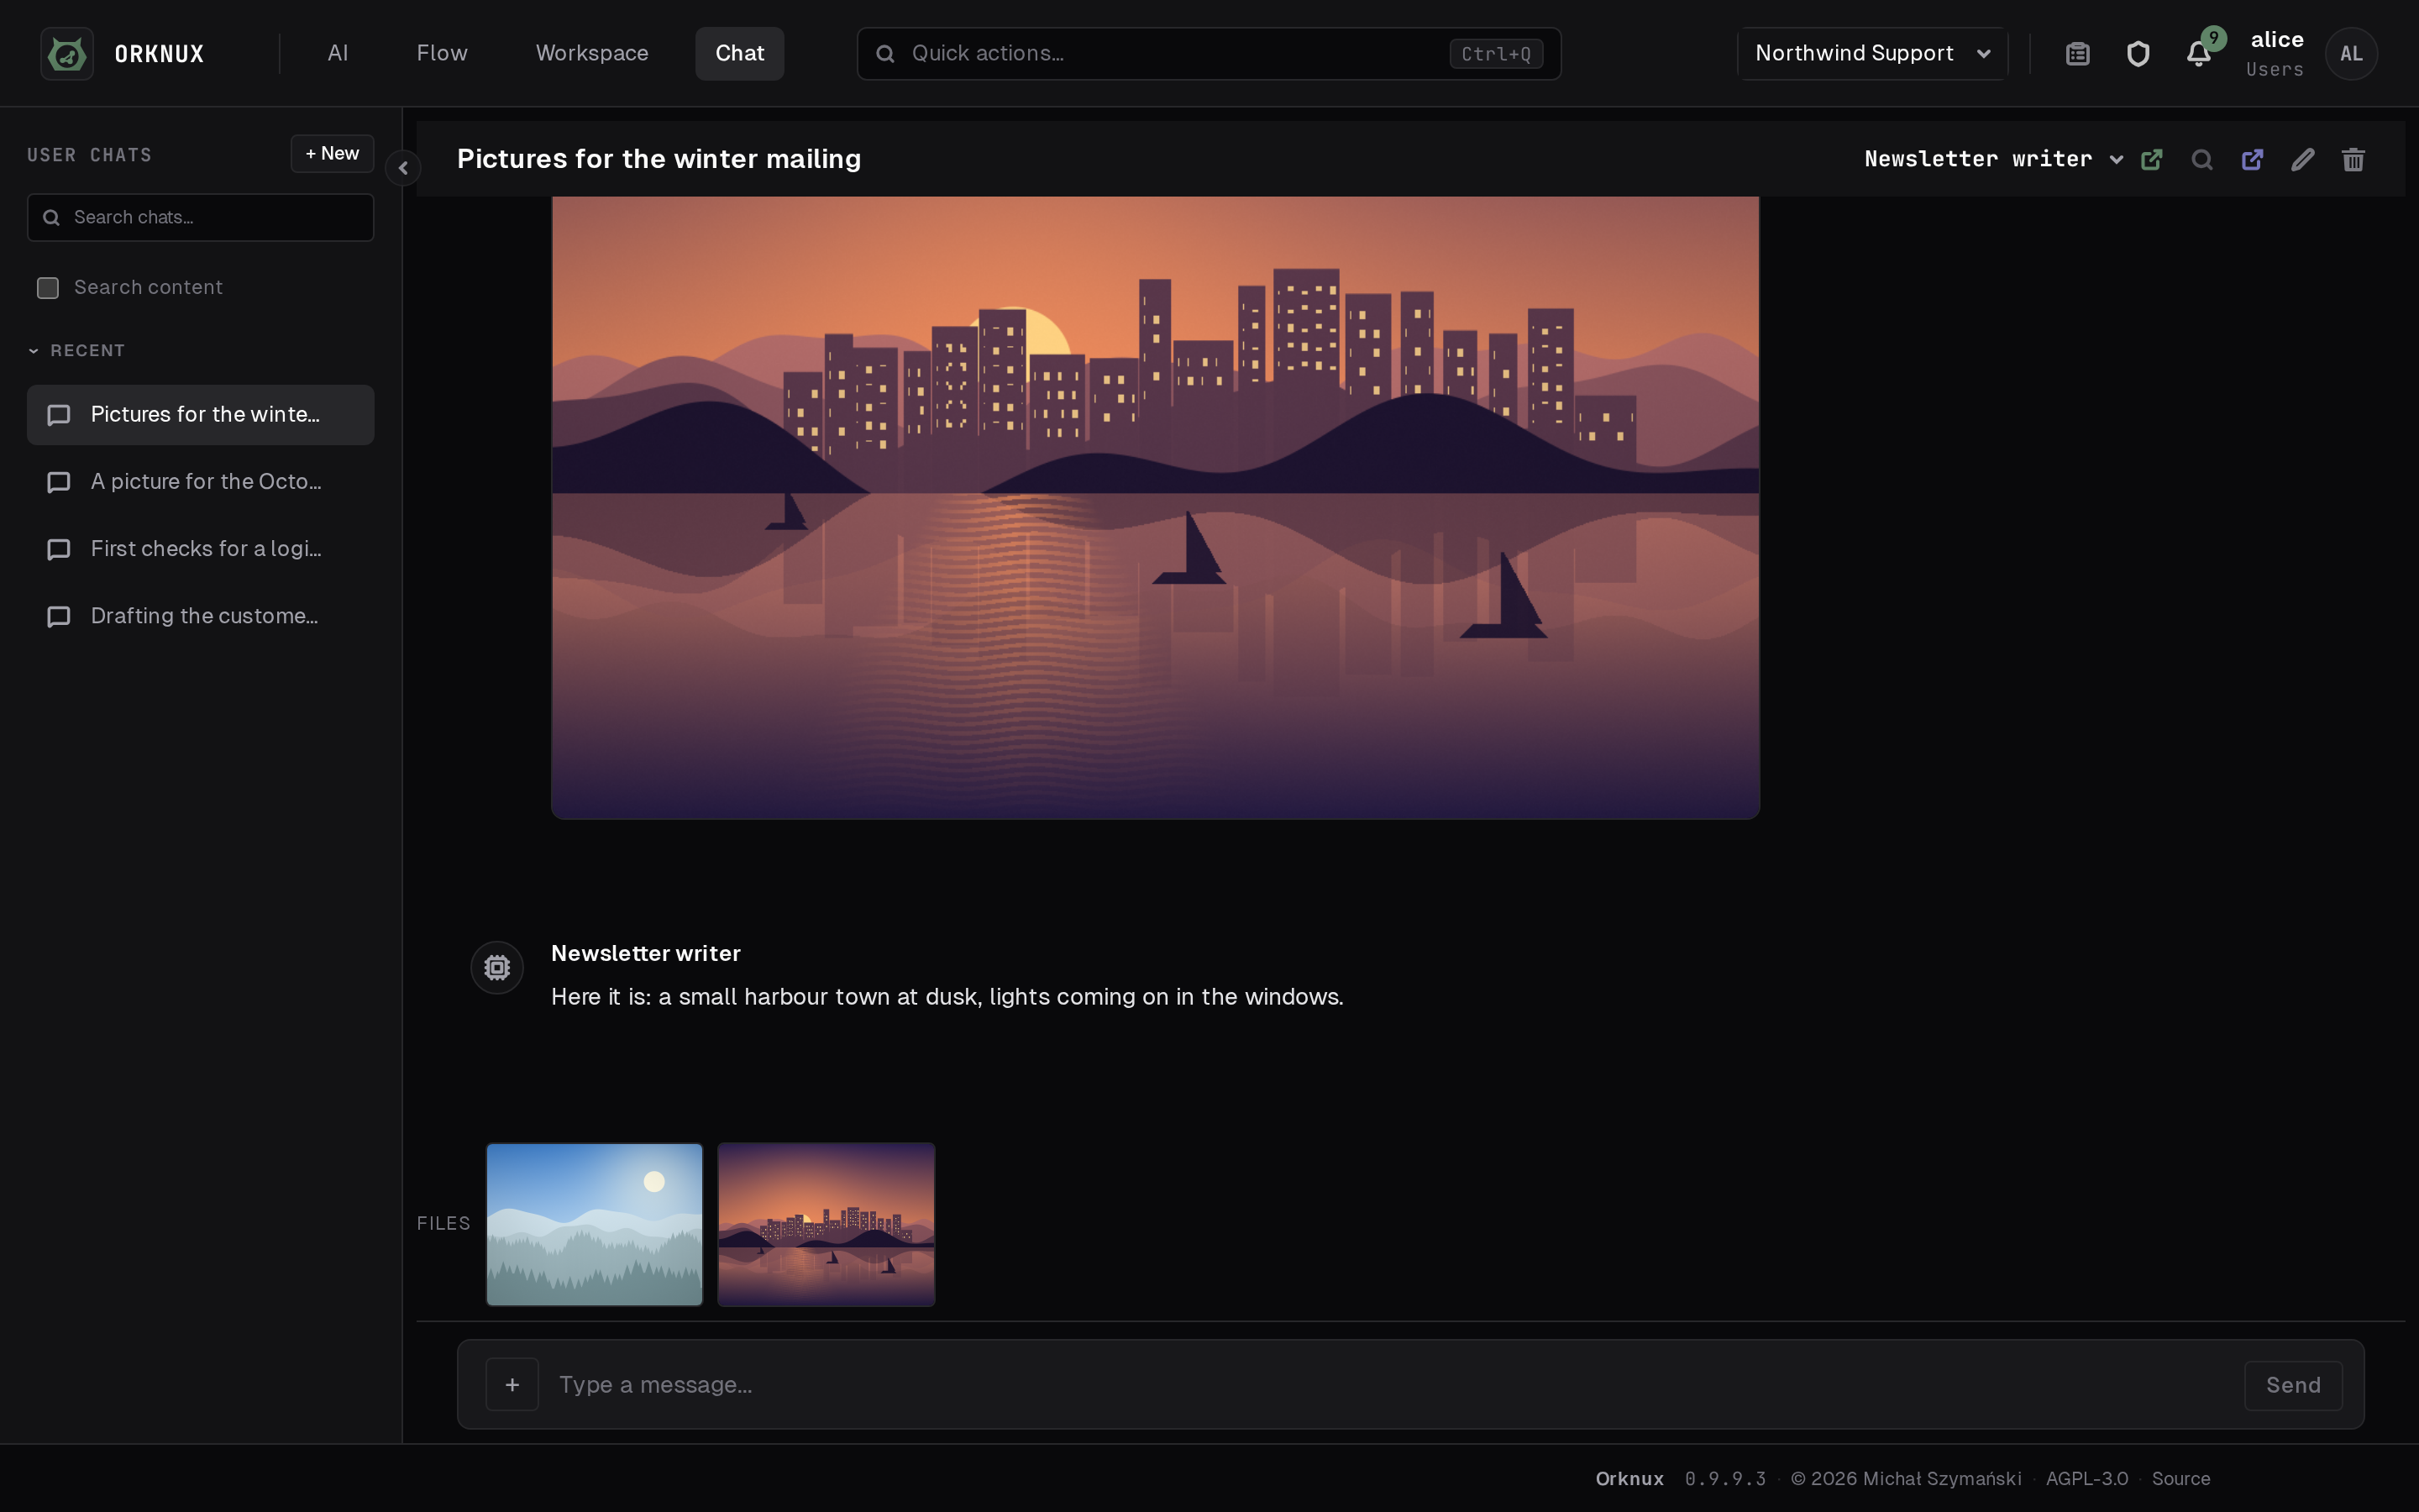Click the Ctrl+Q shortcut badge
Image resolution: width=2419 pixels, height=1512 pixels.
pyautogui.click(x=1495, y=54)
